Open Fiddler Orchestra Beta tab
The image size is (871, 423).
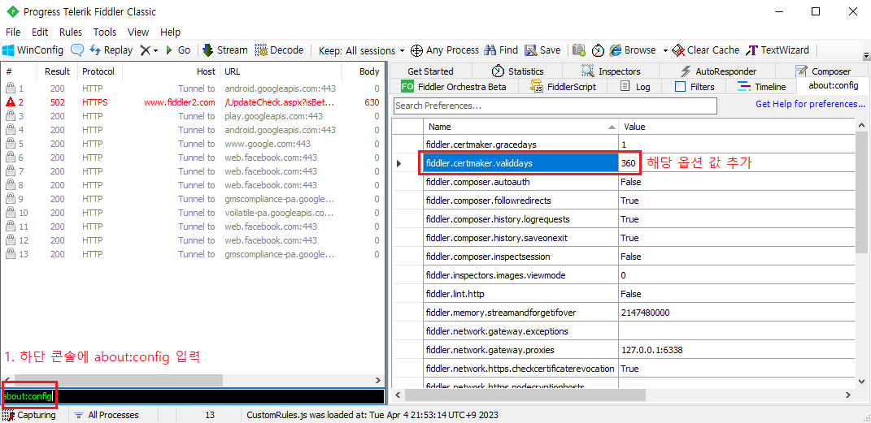[454, 87]
